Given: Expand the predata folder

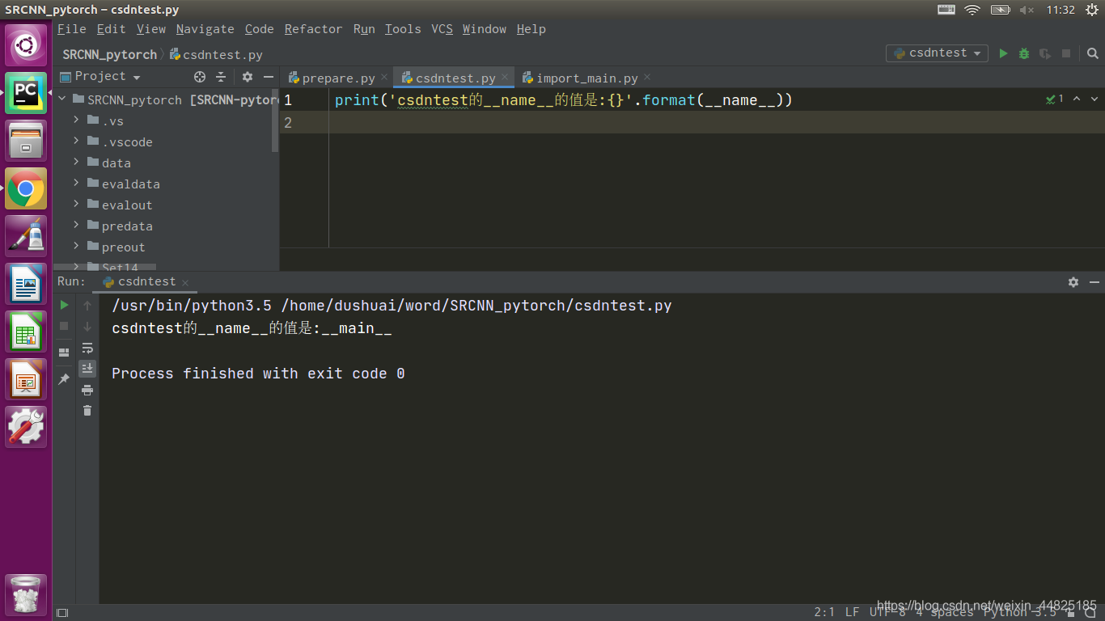Looking at the screenshot, I should (x=76, y=225).
